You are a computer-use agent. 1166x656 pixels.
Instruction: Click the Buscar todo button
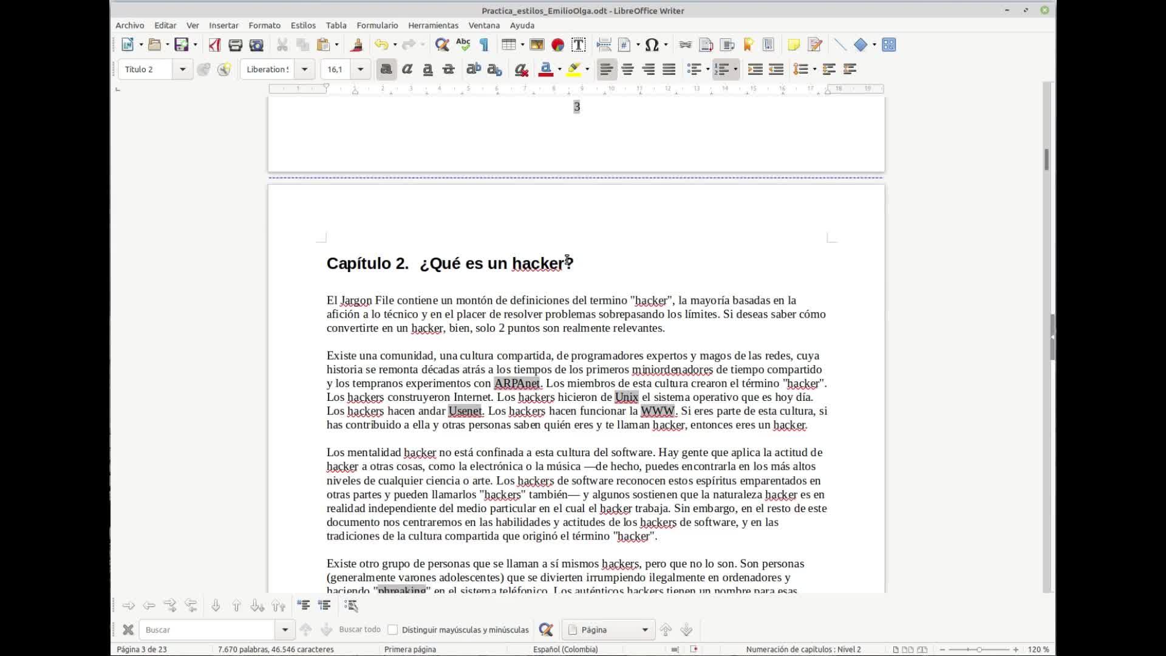[x=360, y=630]
